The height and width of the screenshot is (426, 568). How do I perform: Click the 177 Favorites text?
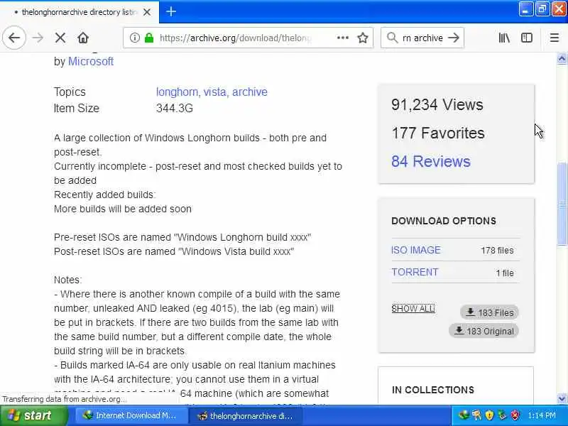pyautogui.click(x=438, y=133)
